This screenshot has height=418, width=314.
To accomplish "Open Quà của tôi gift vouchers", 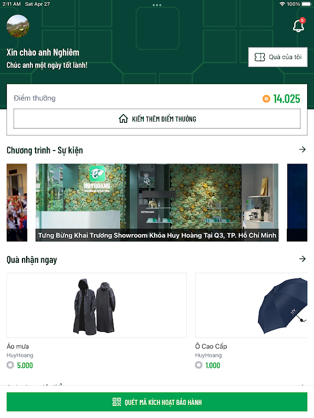I will click(278, 57).
